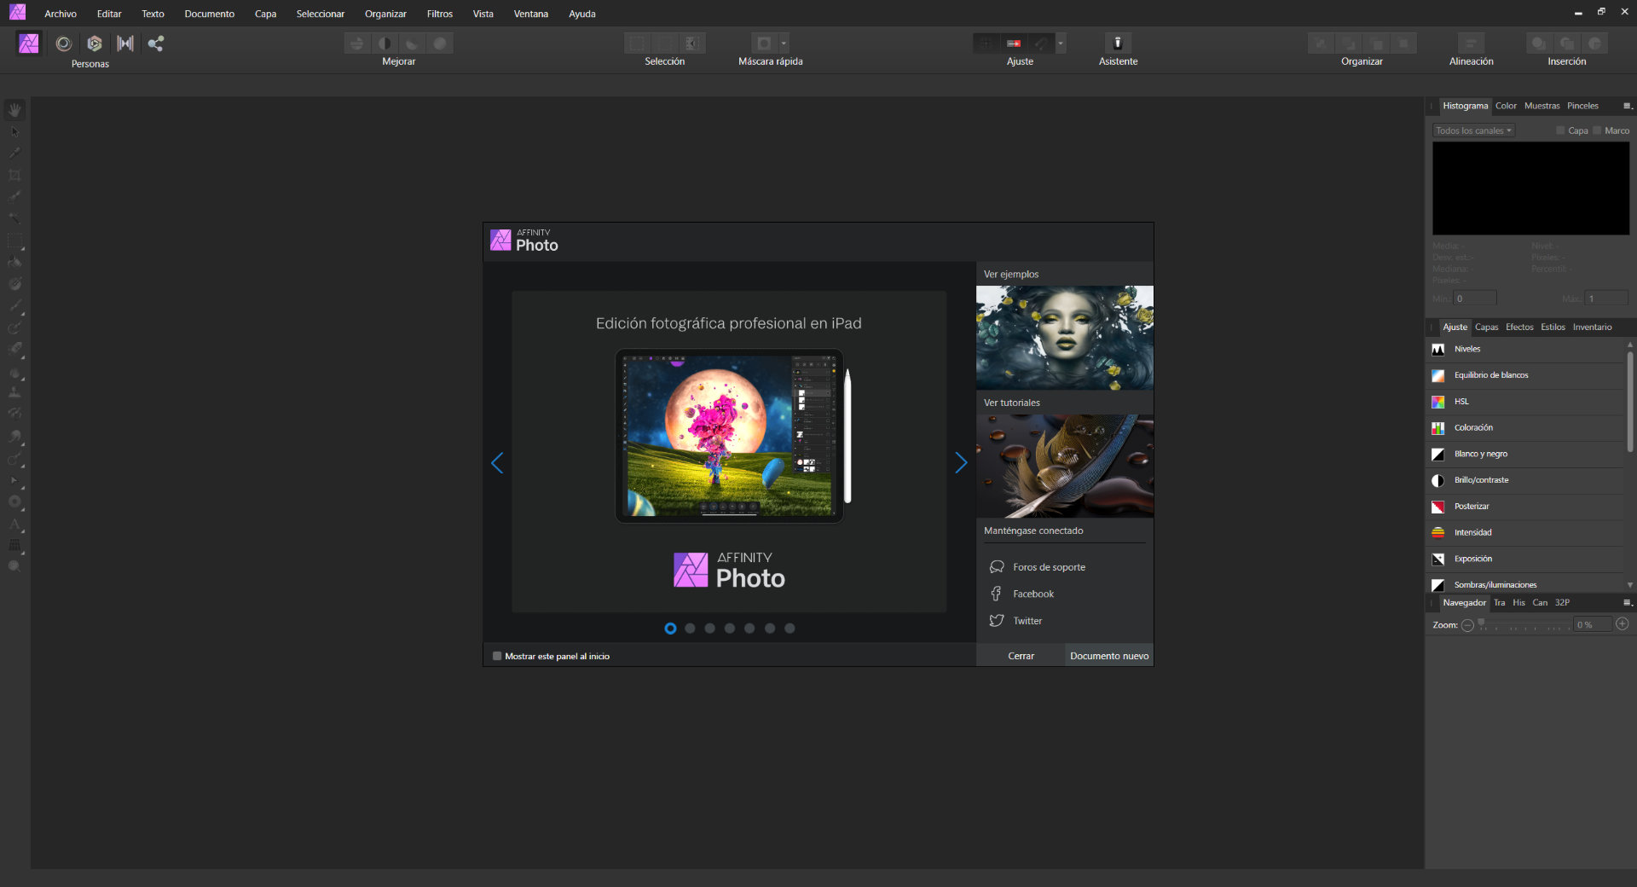
Task: Open the Asistente assistant icon
Action: click(1118, 43)
